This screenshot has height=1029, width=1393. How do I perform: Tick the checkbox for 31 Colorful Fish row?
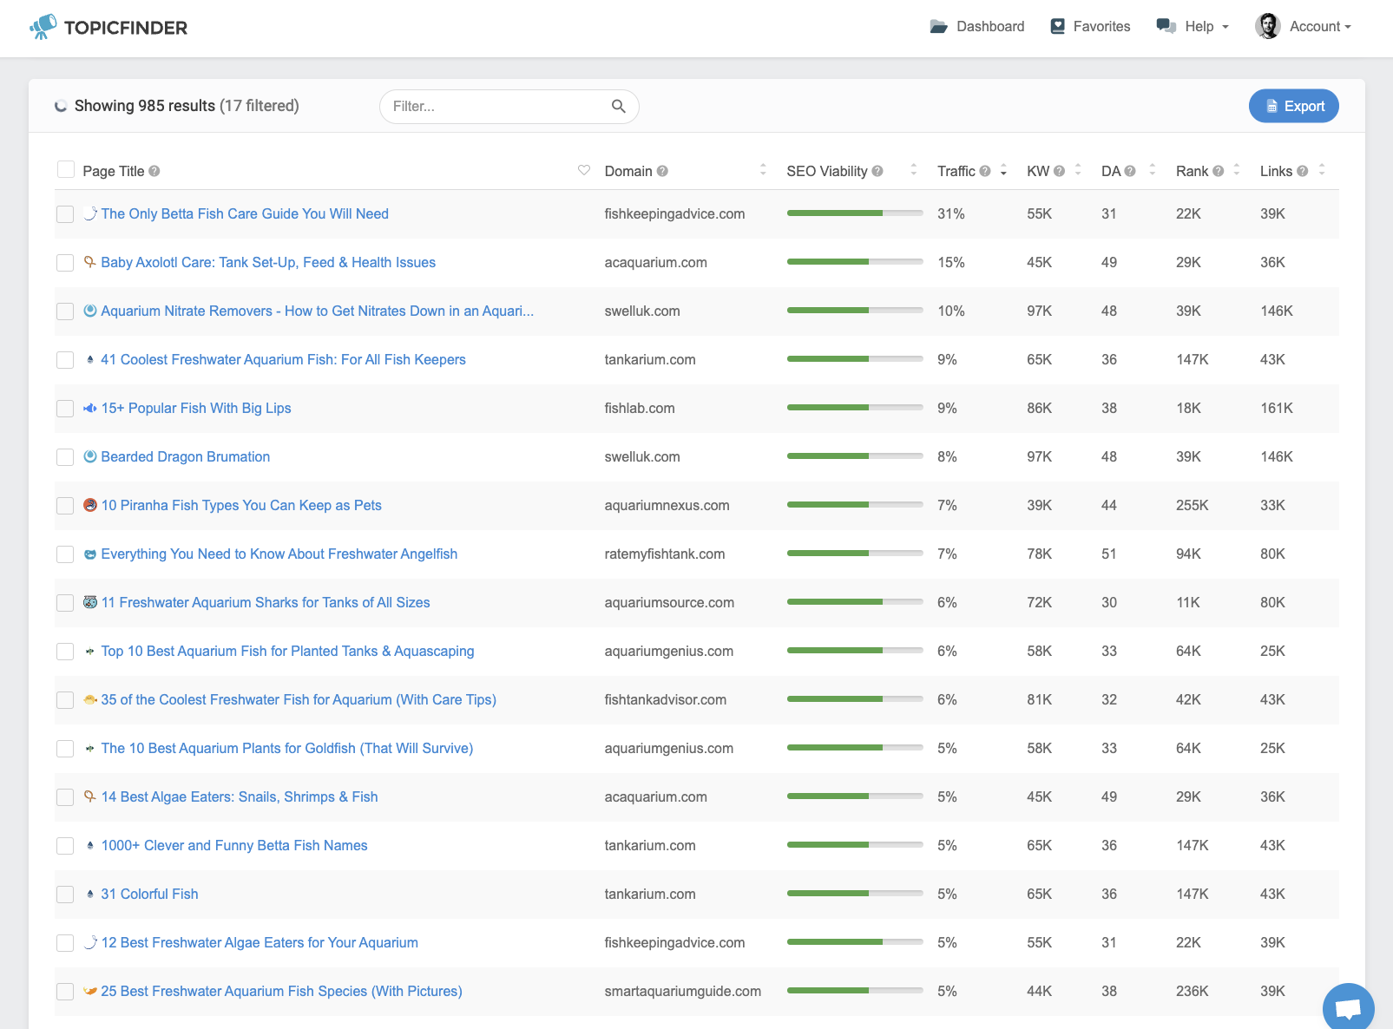(x=65, y=895)
